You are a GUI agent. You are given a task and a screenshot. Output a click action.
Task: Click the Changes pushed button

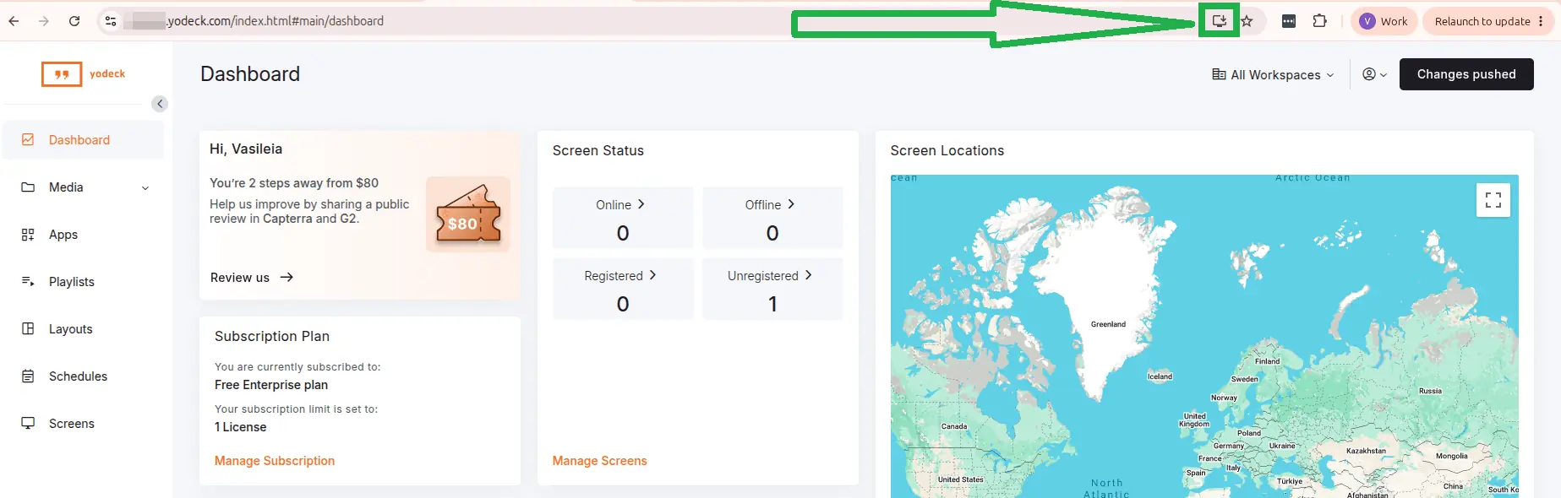coord(1466,74)
